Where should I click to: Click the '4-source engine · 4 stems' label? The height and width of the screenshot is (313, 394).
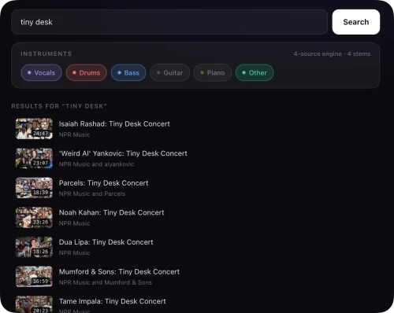[332, 54]
